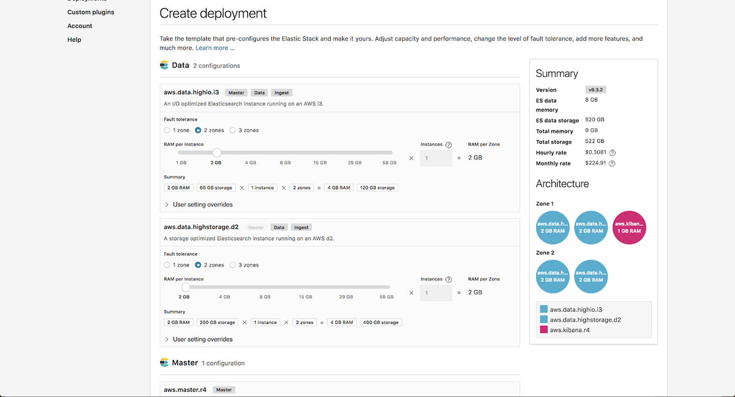Image resolution: width=735 pixels, height=397 pixels.
Task: Click the aws.data.highio.i3 legend color square
Action: point(544,310)
